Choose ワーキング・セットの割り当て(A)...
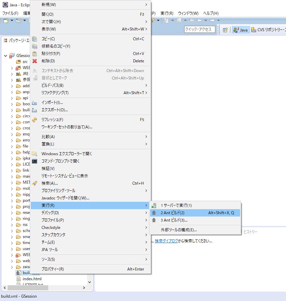The height and width of the screenshot is (301, 286). coord(91,127)
